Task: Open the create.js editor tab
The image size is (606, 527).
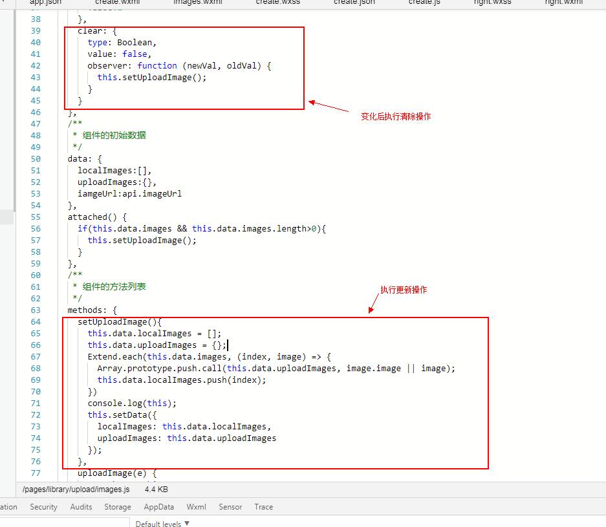Action: point(424,3)
